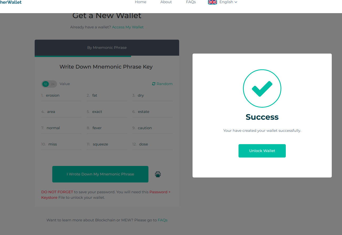Click the printer icon to print mnemonic
342x235 pixels.
[158, 174]
